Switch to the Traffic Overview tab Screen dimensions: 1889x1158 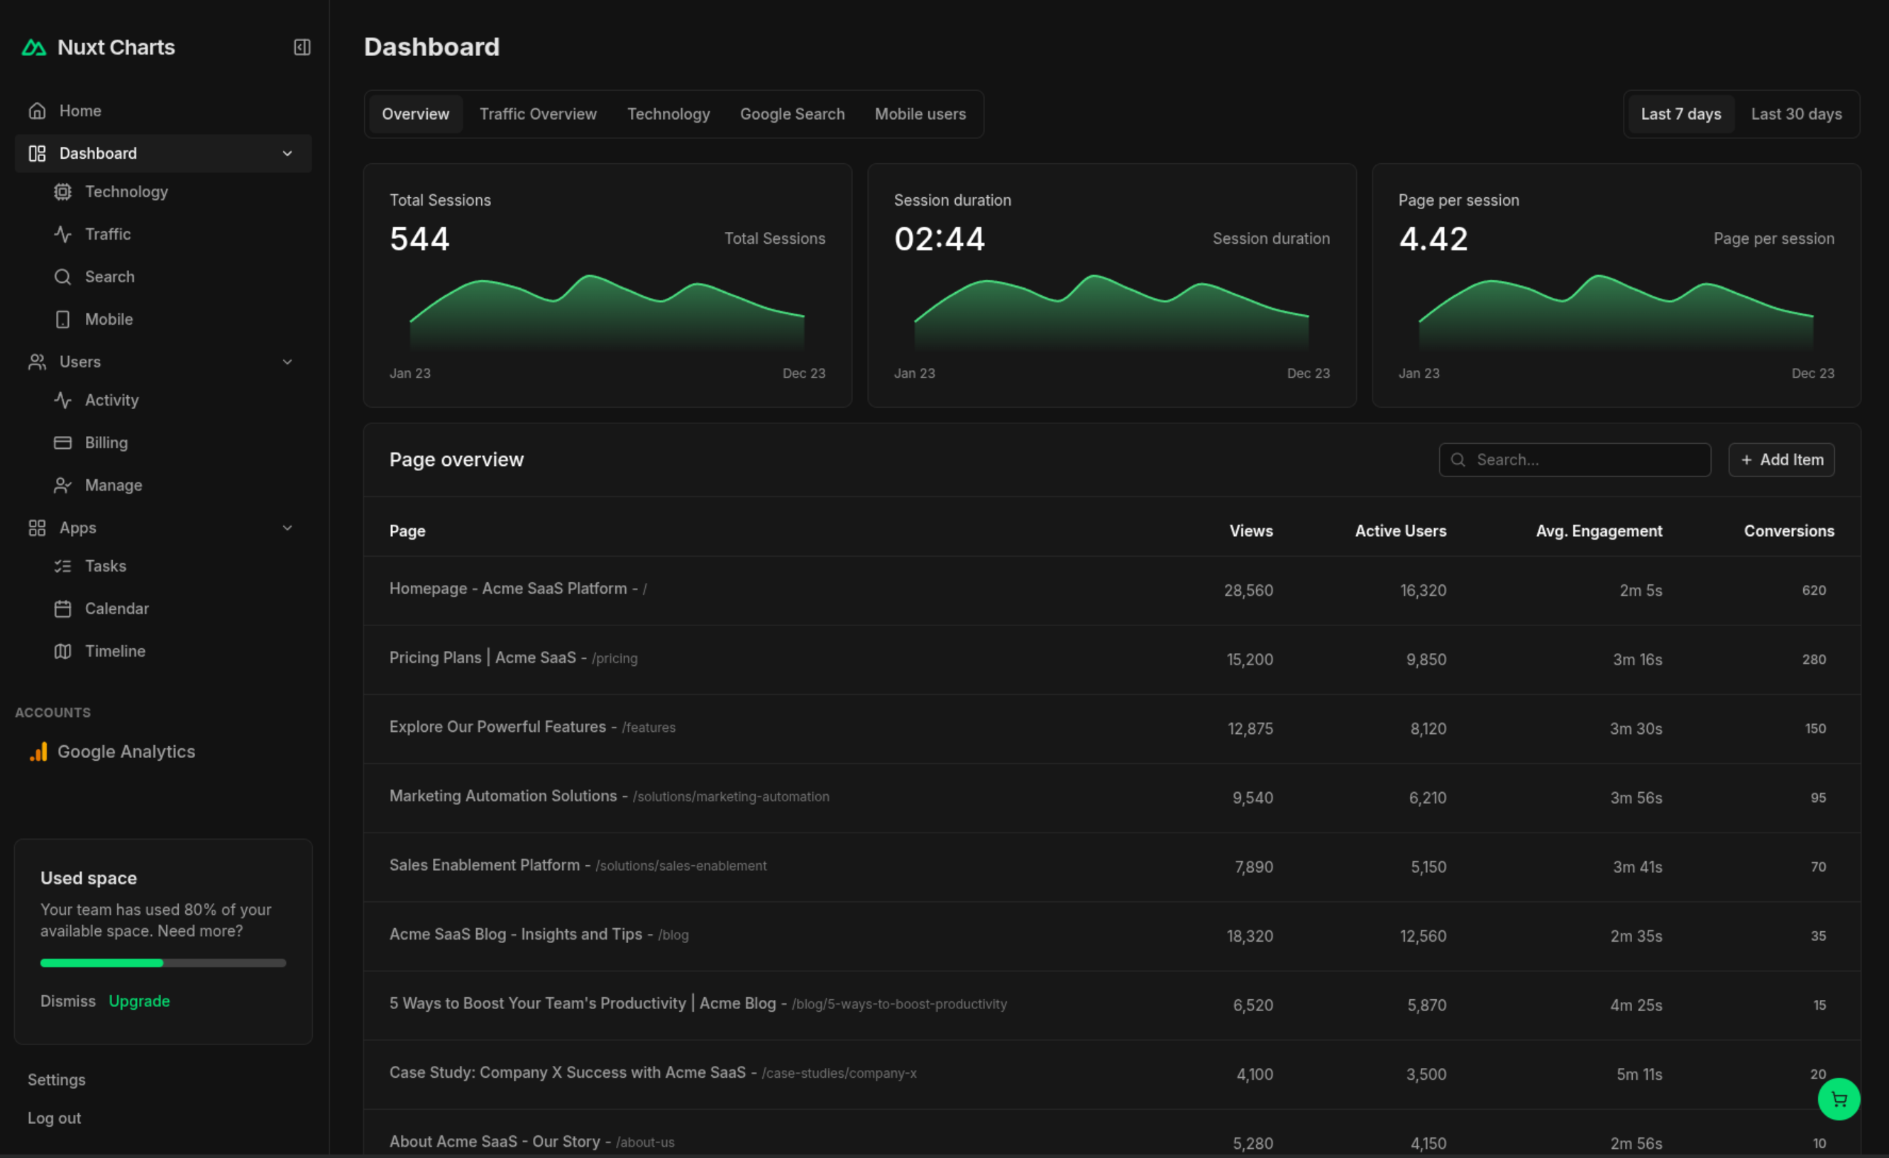pos(538,114)
